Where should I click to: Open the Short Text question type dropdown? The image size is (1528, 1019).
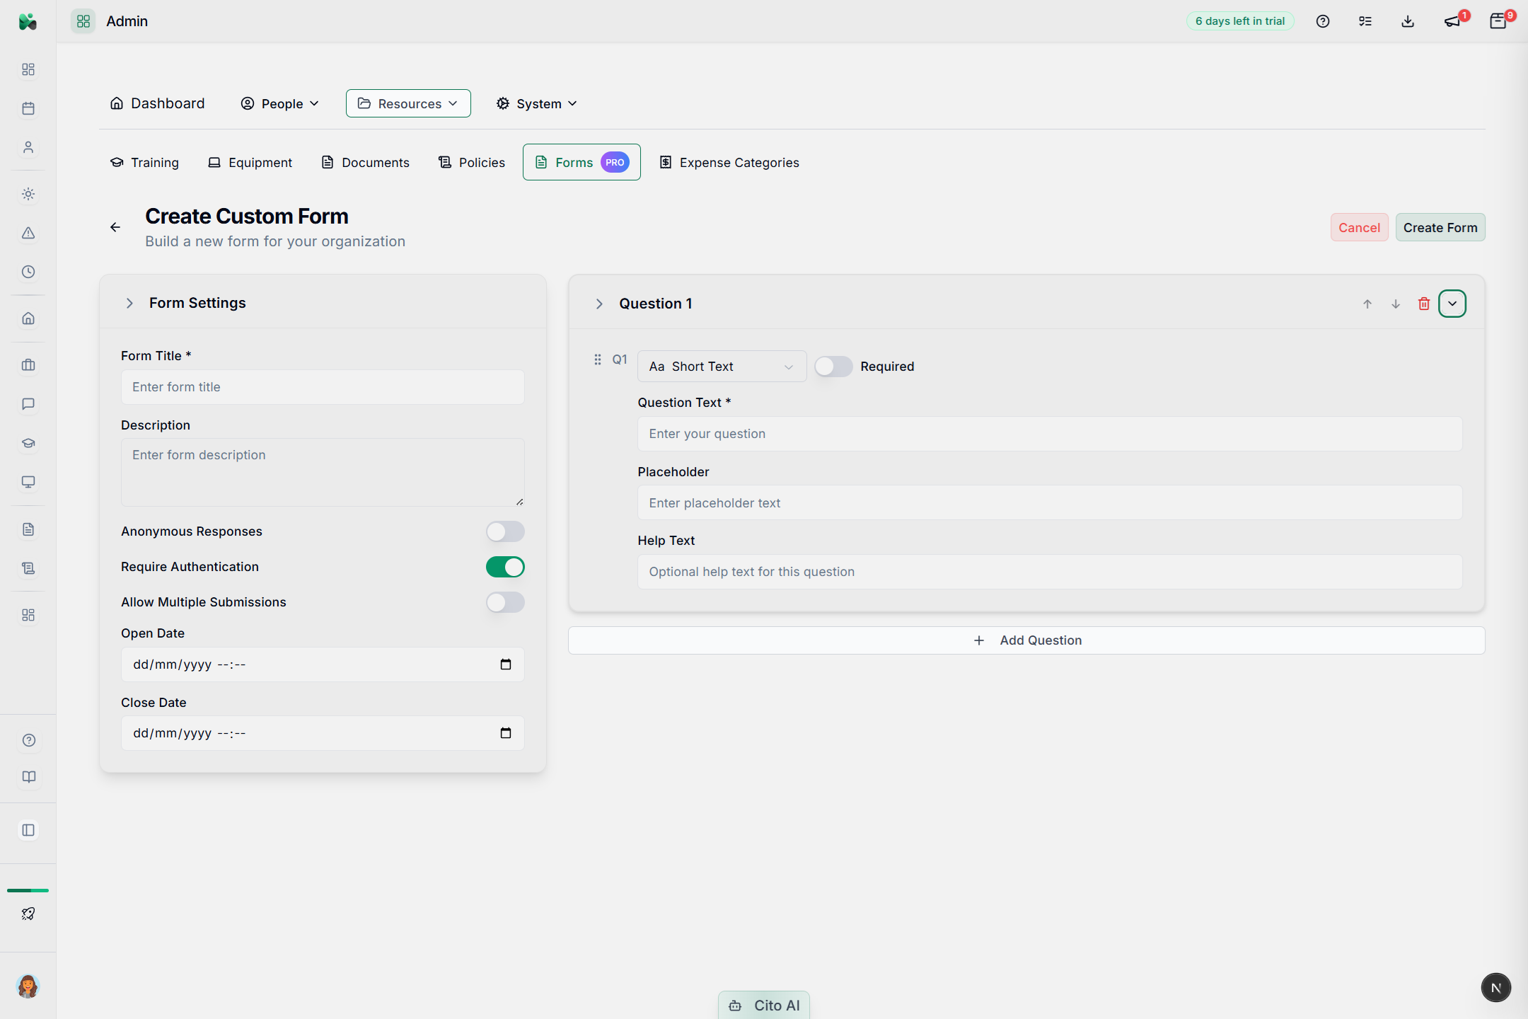click(721, 366)
